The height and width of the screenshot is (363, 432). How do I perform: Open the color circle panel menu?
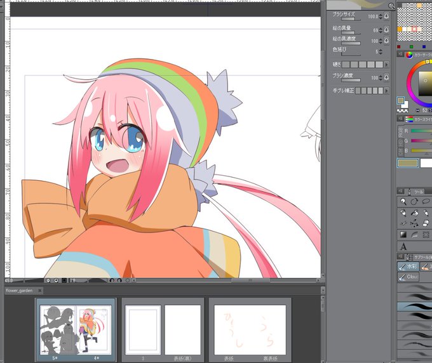pyautogui.click(x=400, y=55)
